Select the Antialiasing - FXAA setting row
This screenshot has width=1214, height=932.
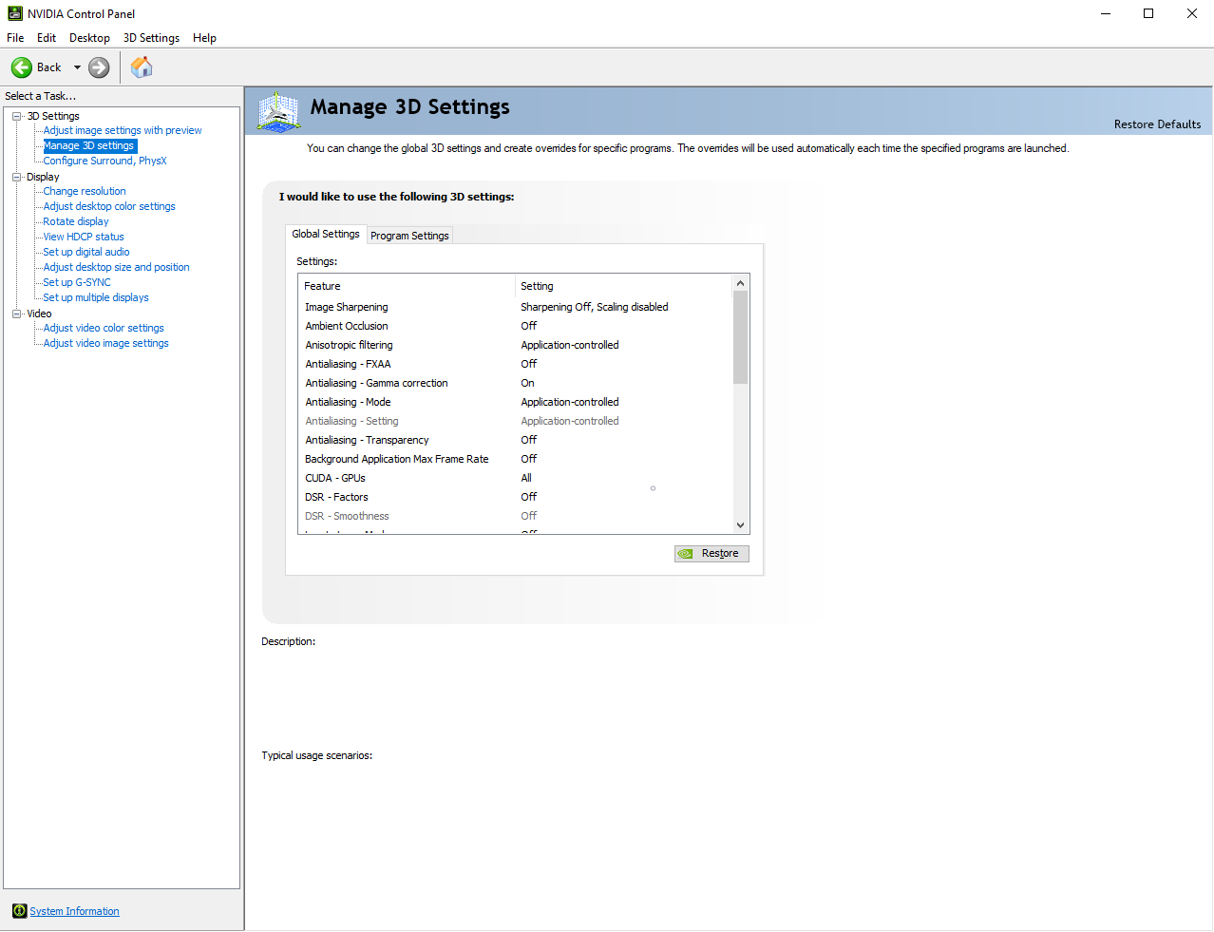(348, 364)
